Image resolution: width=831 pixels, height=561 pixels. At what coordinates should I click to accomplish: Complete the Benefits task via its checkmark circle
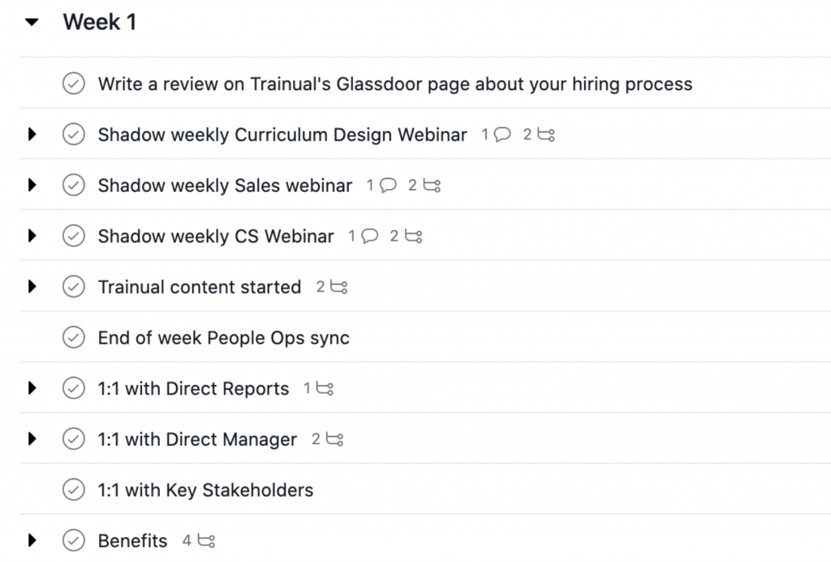pyautogui.click(x=73, y=541)
